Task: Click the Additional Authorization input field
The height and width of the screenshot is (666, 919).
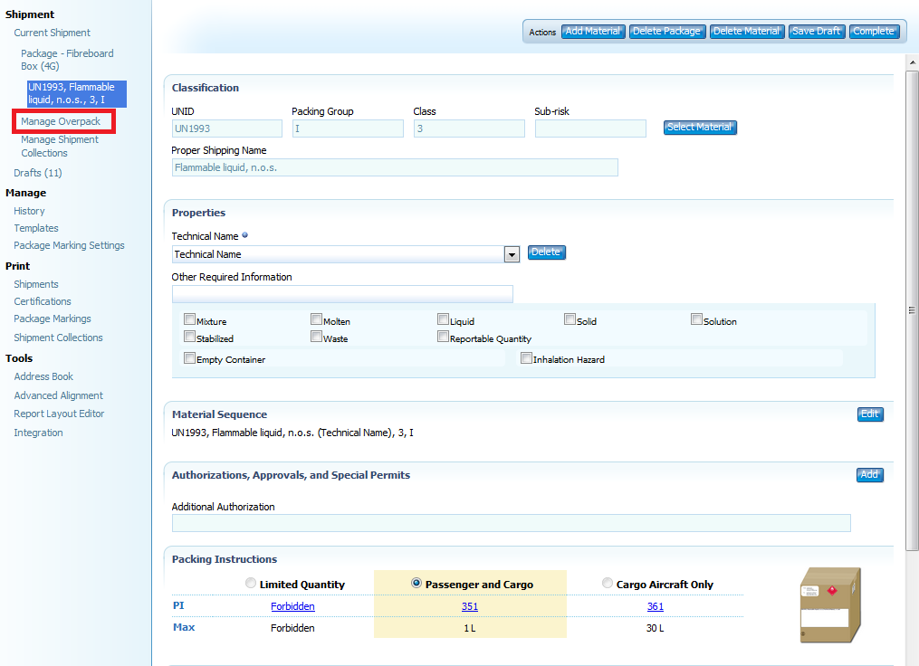Action: point(511,523)
